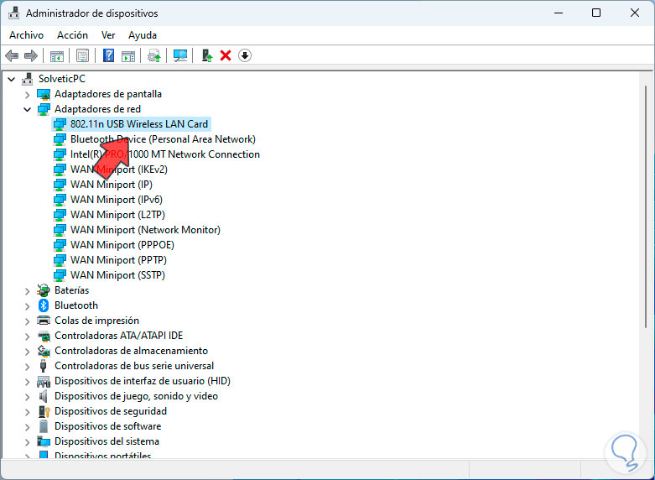
Task: Click the USB controllers plug icon
Action: click(x=44, y=366)
